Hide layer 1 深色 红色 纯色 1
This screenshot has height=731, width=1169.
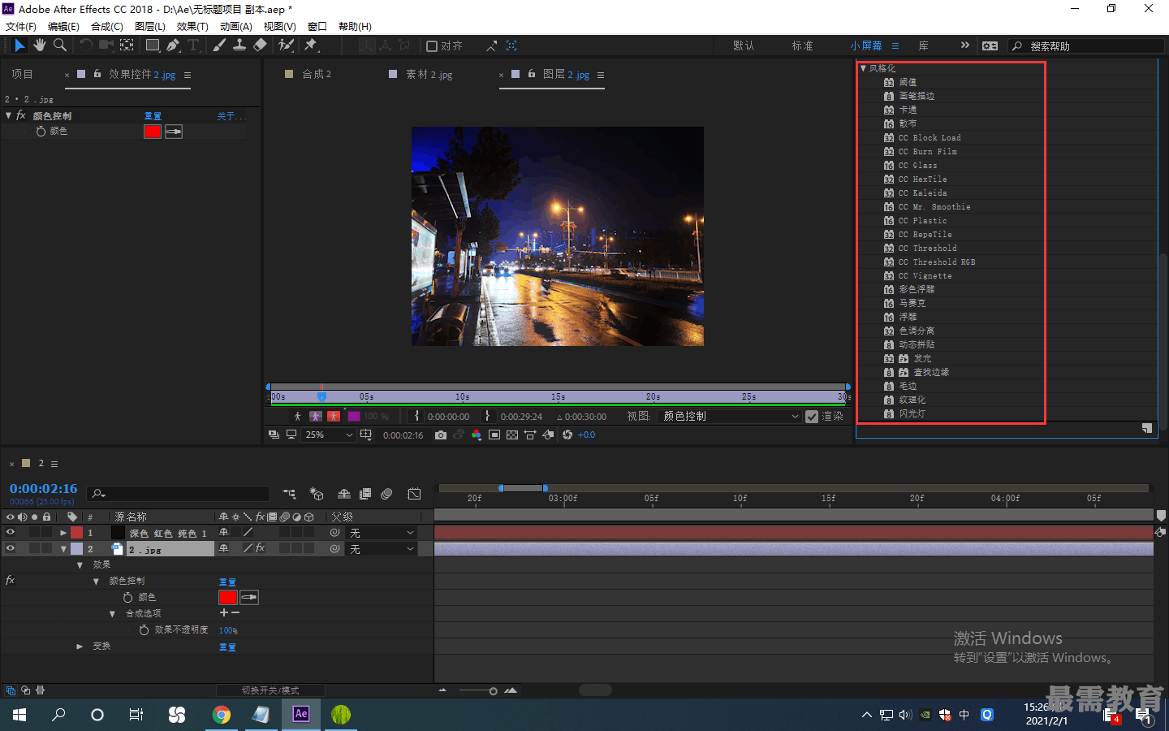[11, 533]
